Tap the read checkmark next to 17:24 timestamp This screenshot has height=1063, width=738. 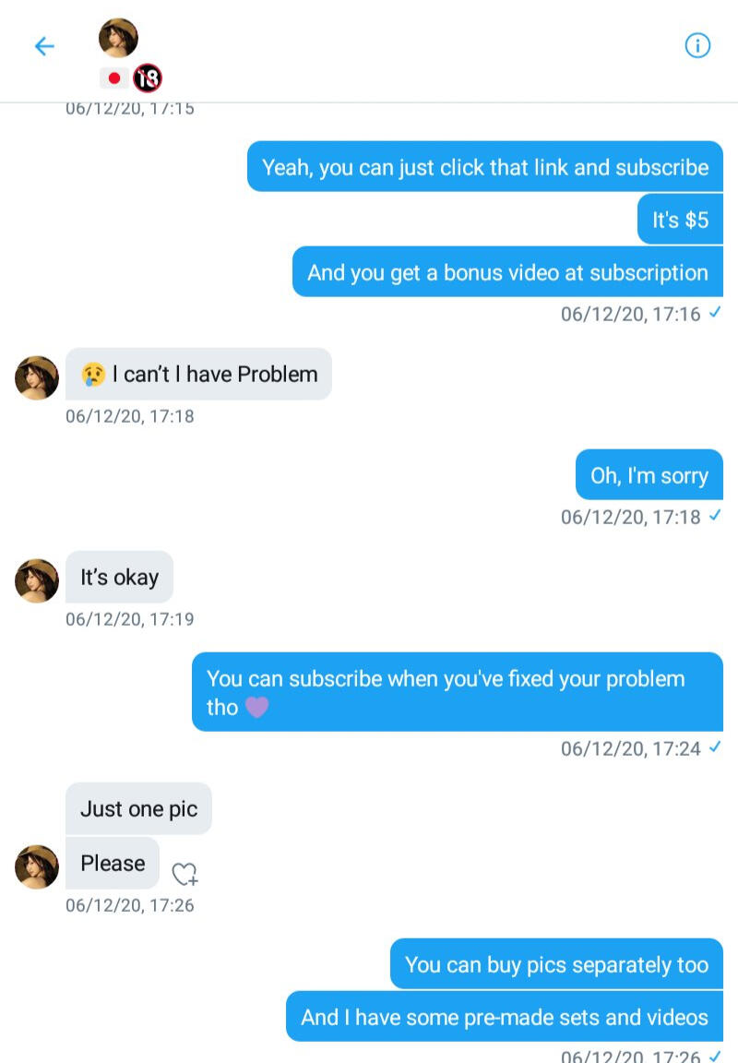714,747
